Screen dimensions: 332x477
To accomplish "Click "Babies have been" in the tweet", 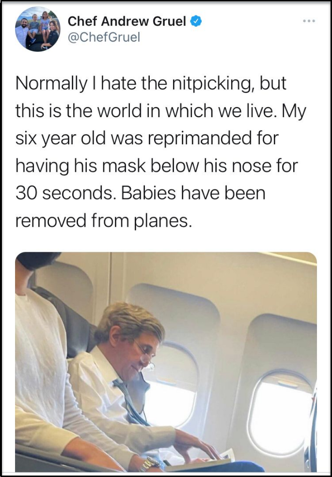I will [x=193, y=194].
